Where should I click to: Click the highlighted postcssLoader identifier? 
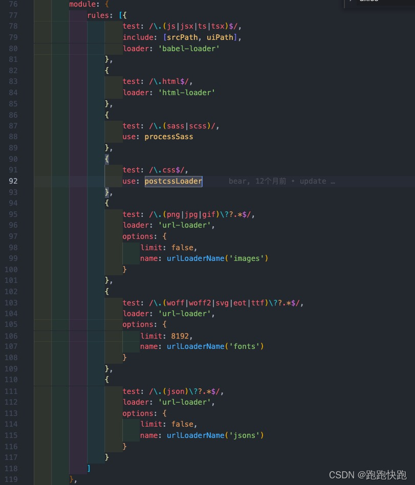pyautogui.click(x=173, y=181)
